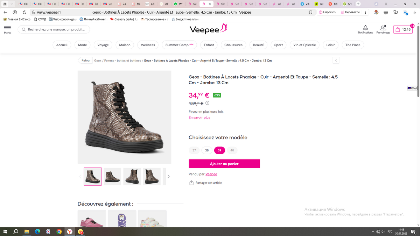Launch Google Chrome from the taskbar
Image resolution: width=420 pixels, height=236 pixels.
(x=59, y=231)
